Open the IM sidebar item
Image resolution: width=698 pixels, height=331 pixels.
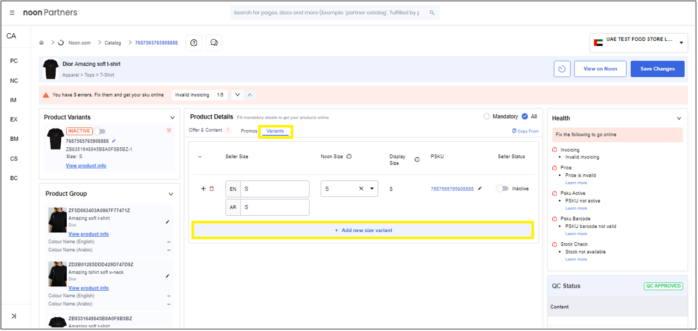coord(14,100)
